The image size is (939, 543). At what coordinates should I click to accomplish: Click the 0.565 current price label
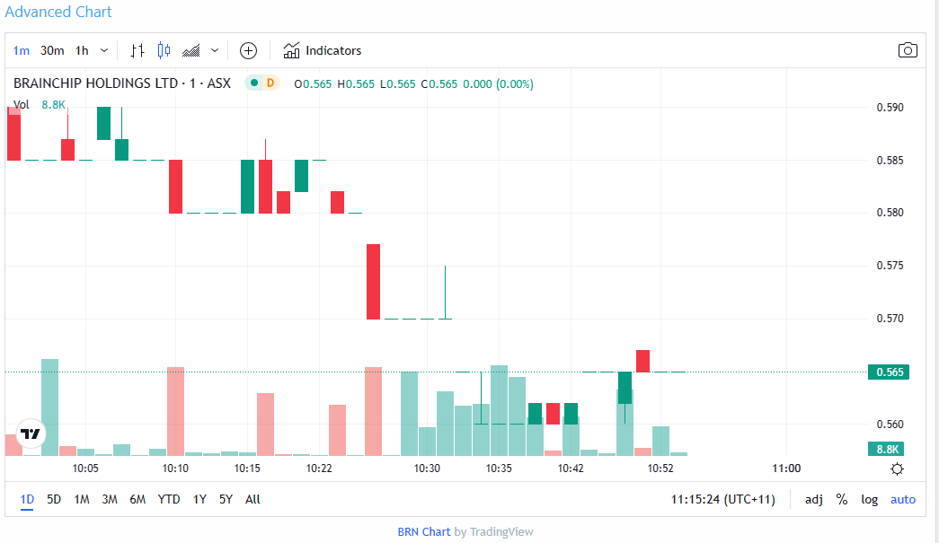point(888,372)
